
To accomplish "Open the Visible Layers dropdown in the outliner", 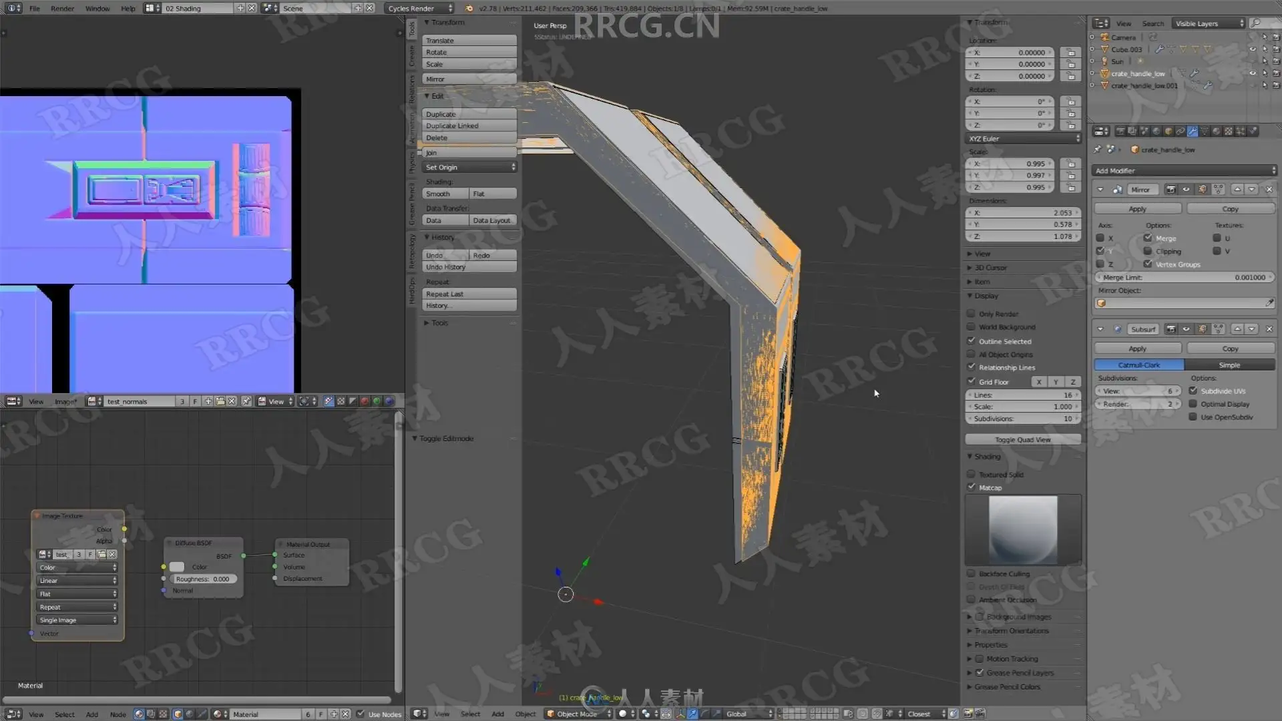I will 1209,23.
